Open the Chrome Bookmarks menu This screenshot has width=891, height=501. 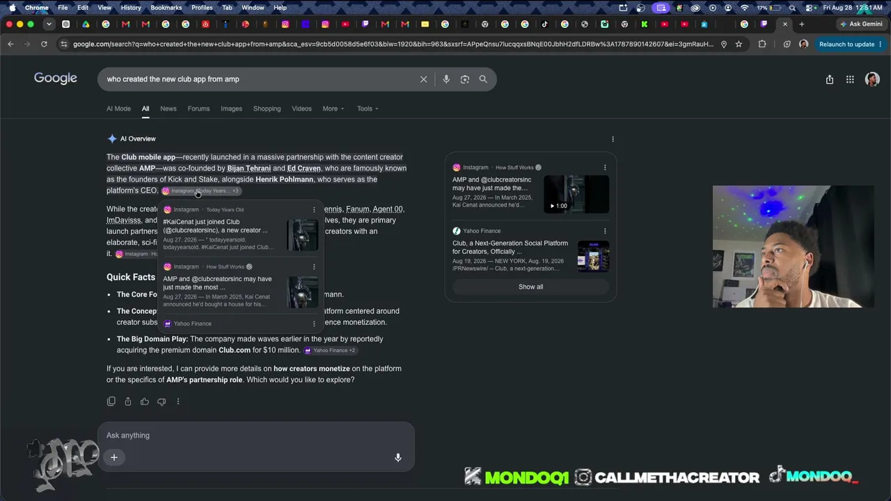[x=166, y=8]
